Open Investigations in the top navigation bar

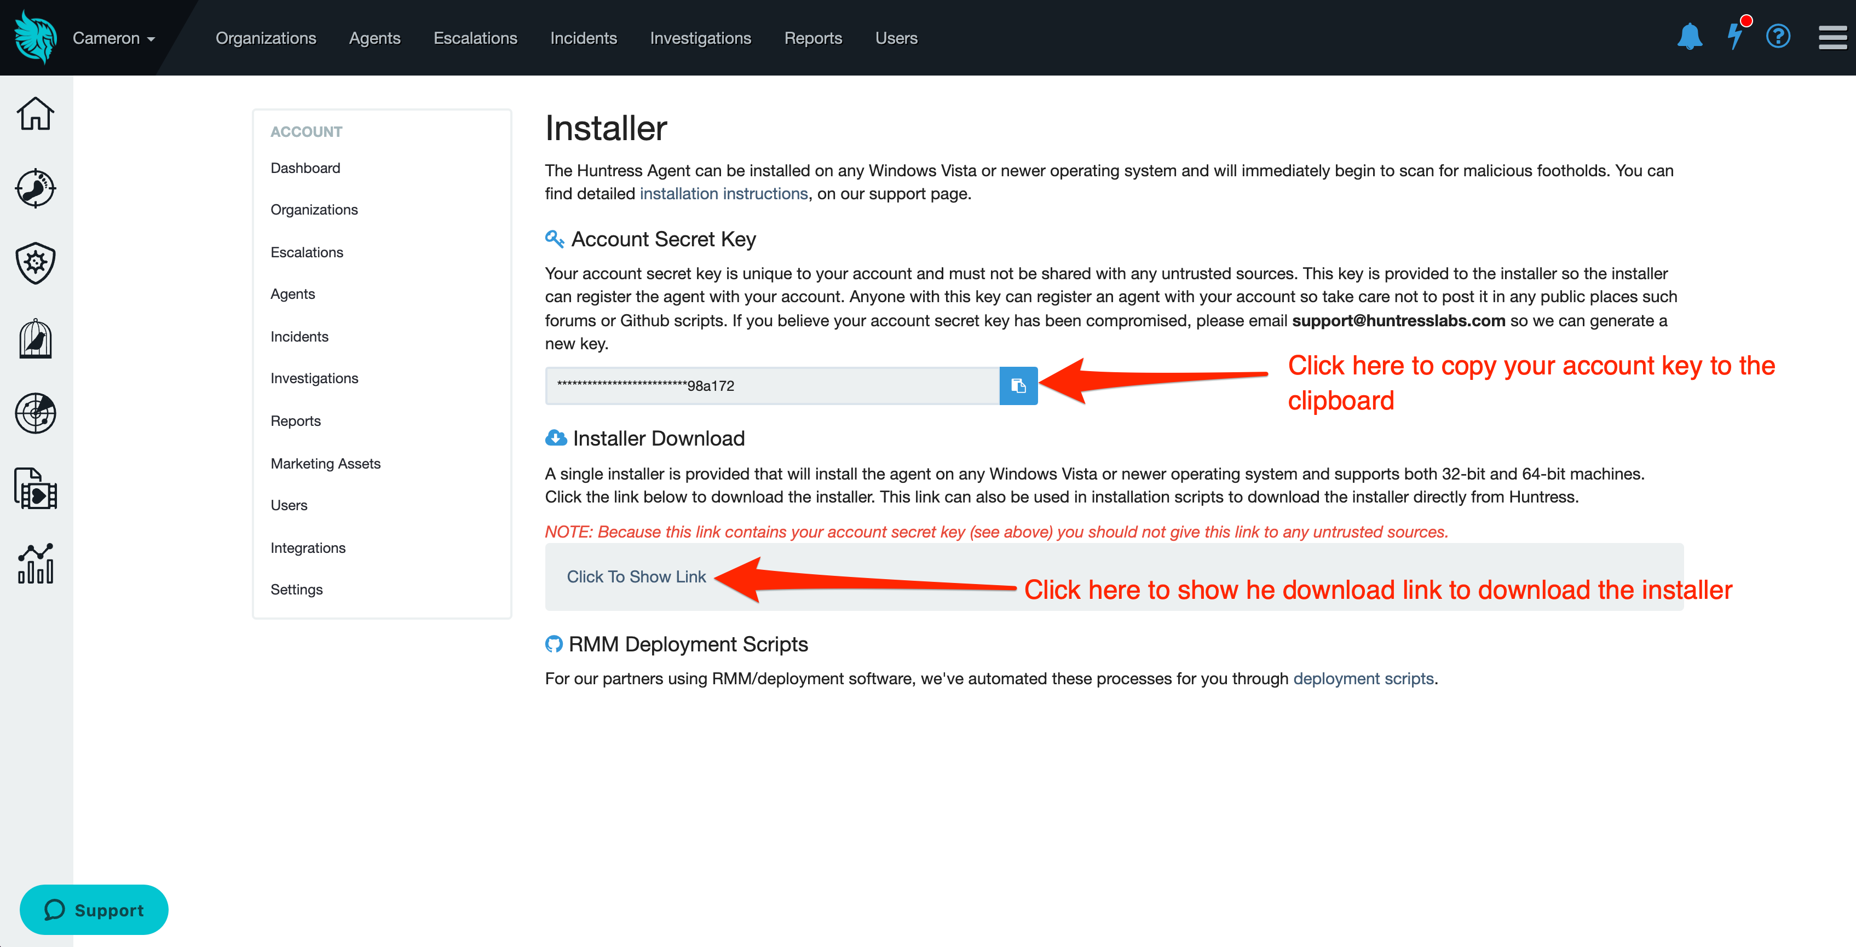(x=700, y=38)
